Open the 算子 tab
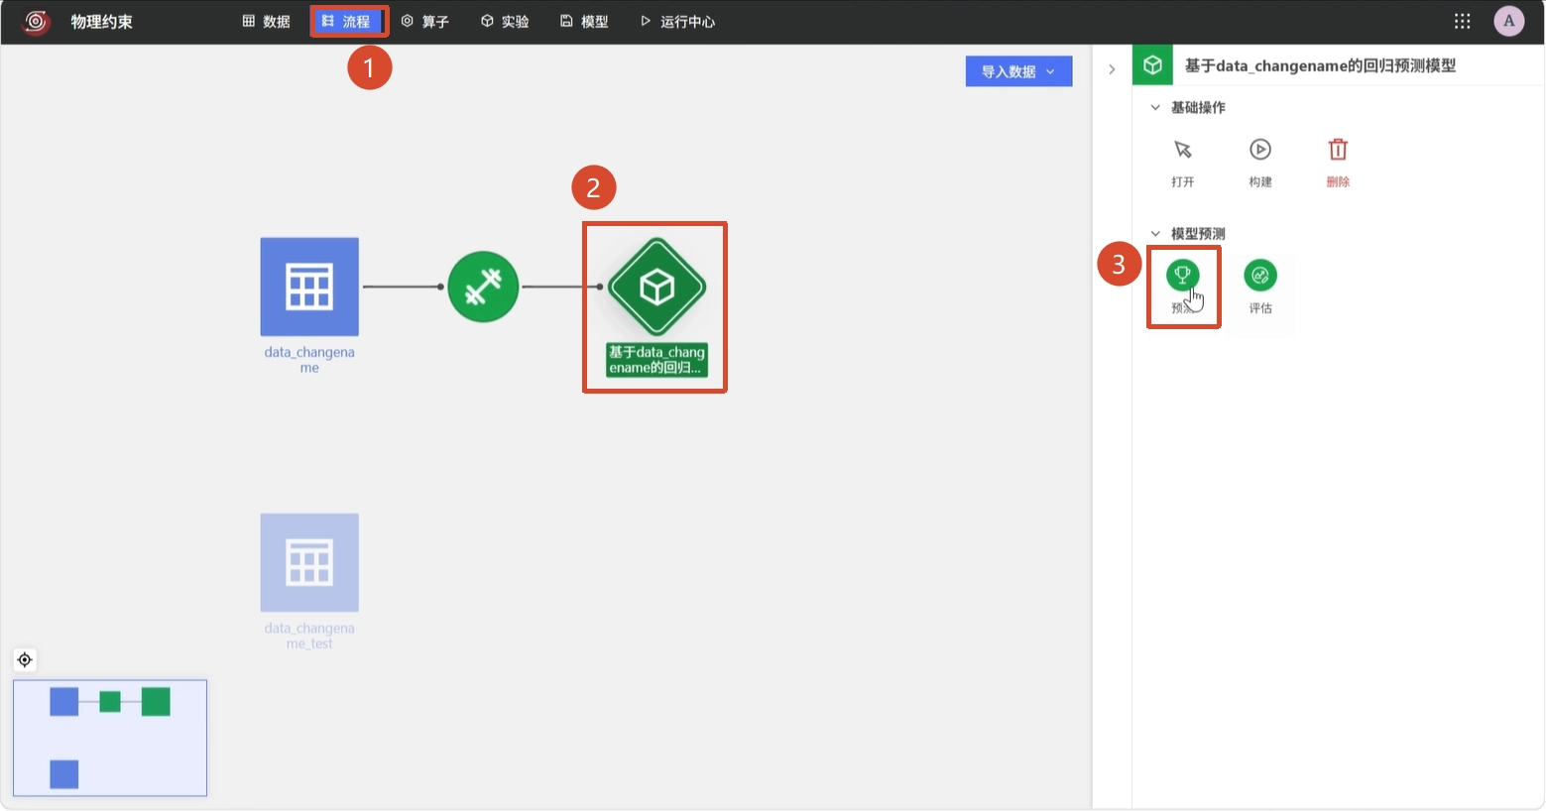1546x811 pixels. coord(425,22)
